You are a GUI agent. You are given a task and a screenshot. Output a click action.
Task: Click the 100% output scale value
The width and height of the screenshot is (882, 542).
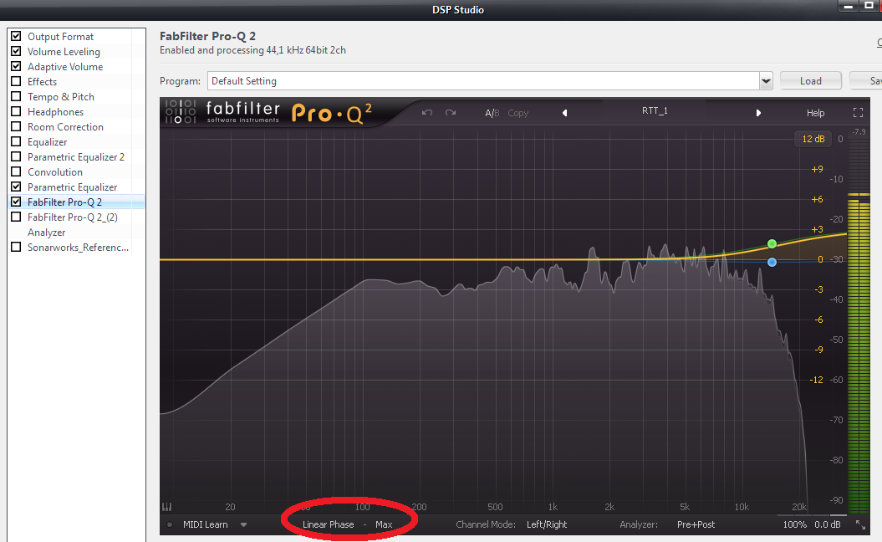pyautogui.click(x=795, y=524)
